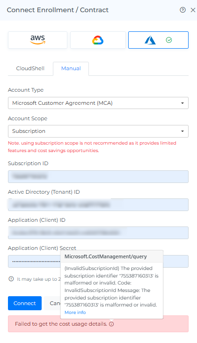Open the More info link
The width and height of the screenshot is (197, 343).
click(x=75, y=313)
